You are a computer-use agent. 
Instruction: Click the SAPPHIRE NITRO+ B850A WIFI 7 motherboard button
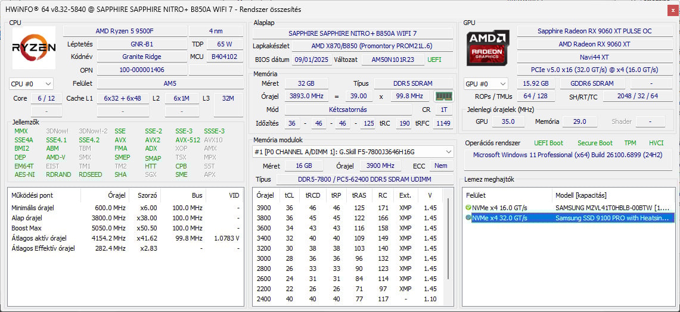352,33
